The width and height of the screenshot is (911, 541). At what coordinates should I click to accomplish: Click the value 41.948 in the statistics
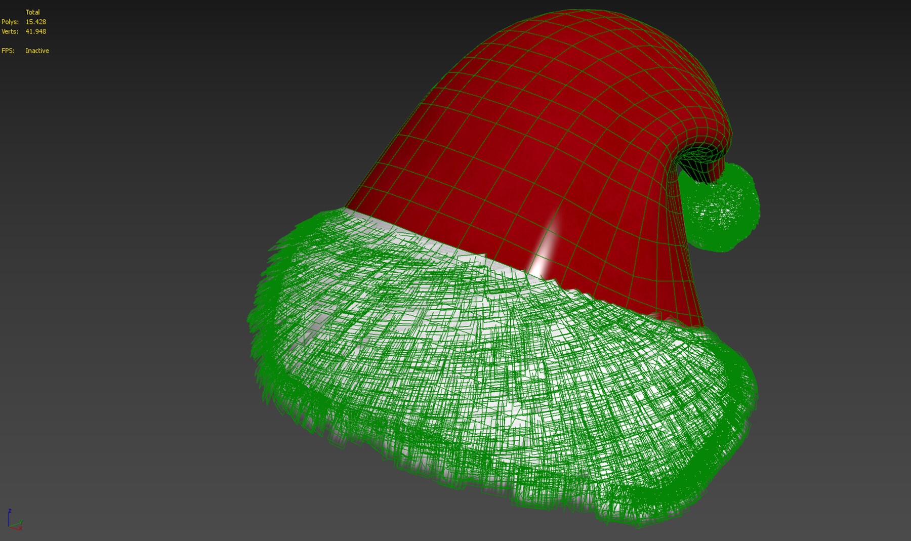[35, 31]
